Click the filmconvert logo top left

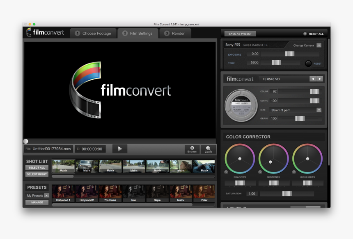coord(45,32)
